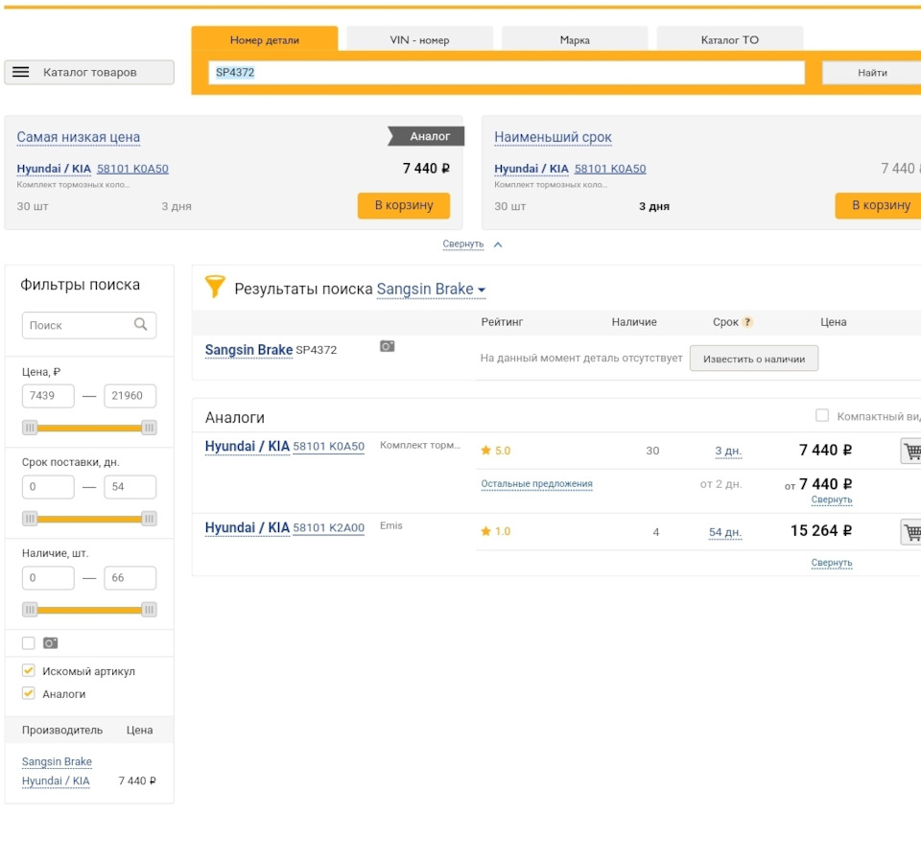Click the Найти search button

click(872, 73)
